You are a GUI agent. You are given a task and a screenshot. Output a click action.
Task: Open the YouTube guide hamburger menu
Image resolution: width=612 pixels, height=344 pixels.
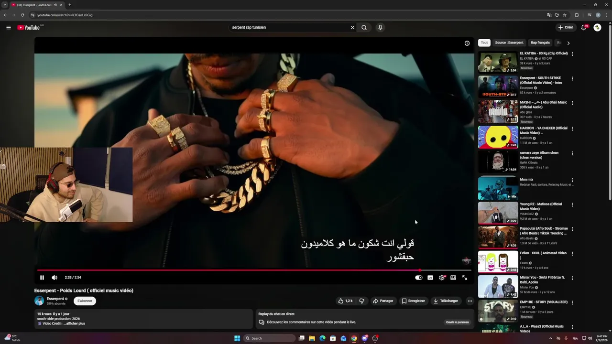pyautogui.click(x=8, y=27)
